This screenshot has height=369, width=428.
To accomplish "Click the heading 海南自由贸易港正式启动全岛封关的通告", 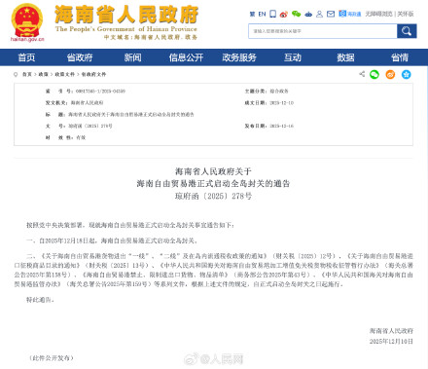I will [x=213, y=184].
